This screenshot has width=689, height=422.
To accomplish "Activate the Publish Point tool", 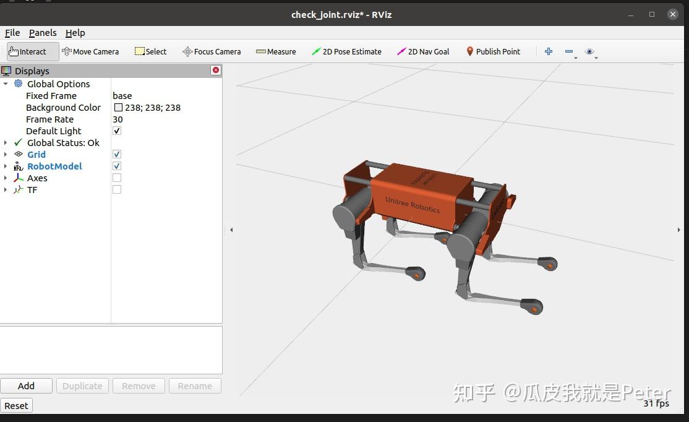I will [493, 51].
